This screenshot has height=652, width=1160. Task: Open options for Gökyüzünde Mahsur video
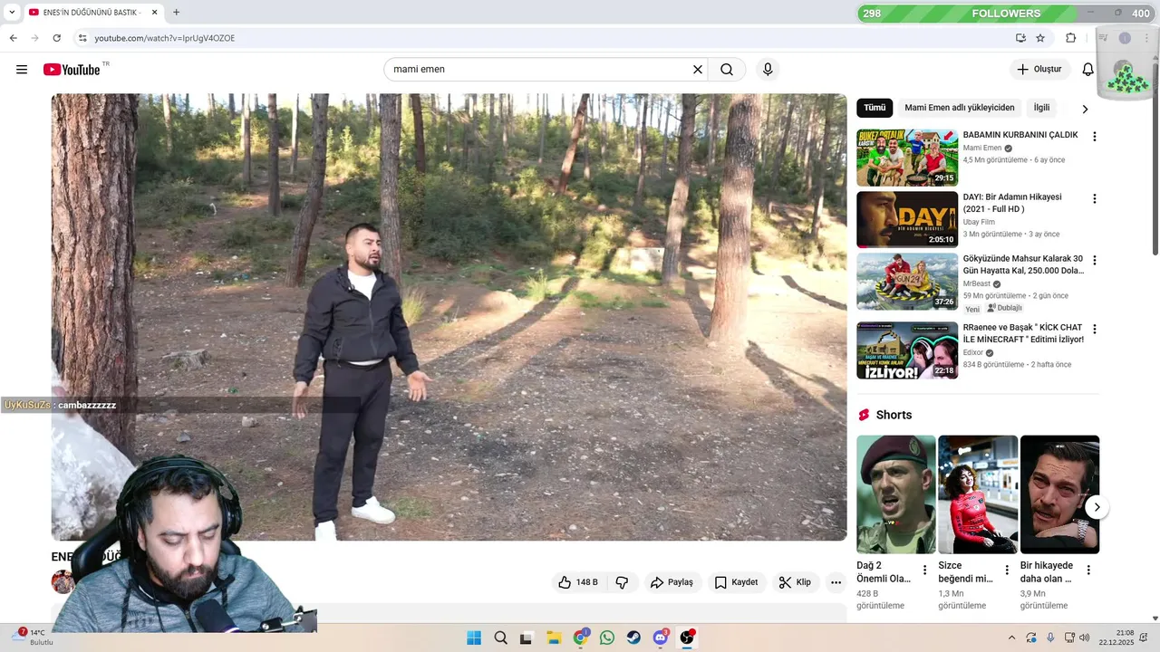coord(1094,260)
